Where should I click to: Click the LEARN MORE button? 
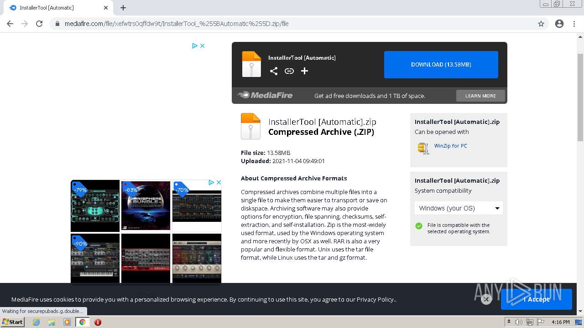pyautogui.click(x=480, y=96)
